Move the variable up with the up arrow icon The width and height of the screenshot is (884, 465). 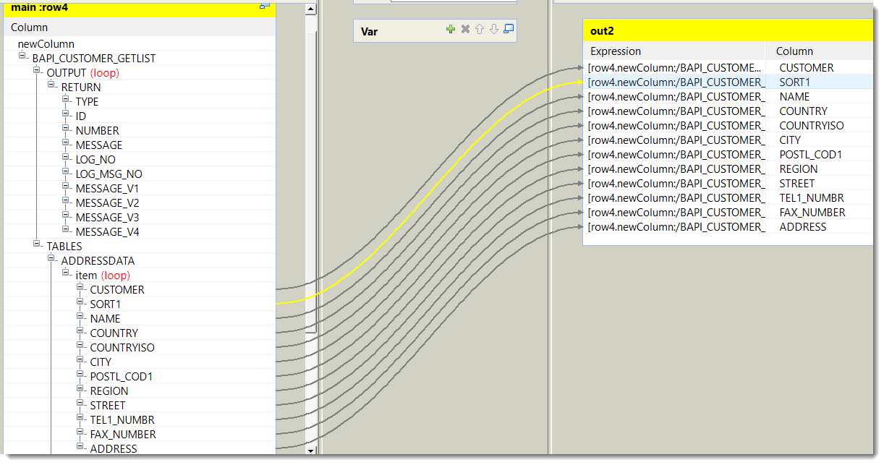[479, 29]
